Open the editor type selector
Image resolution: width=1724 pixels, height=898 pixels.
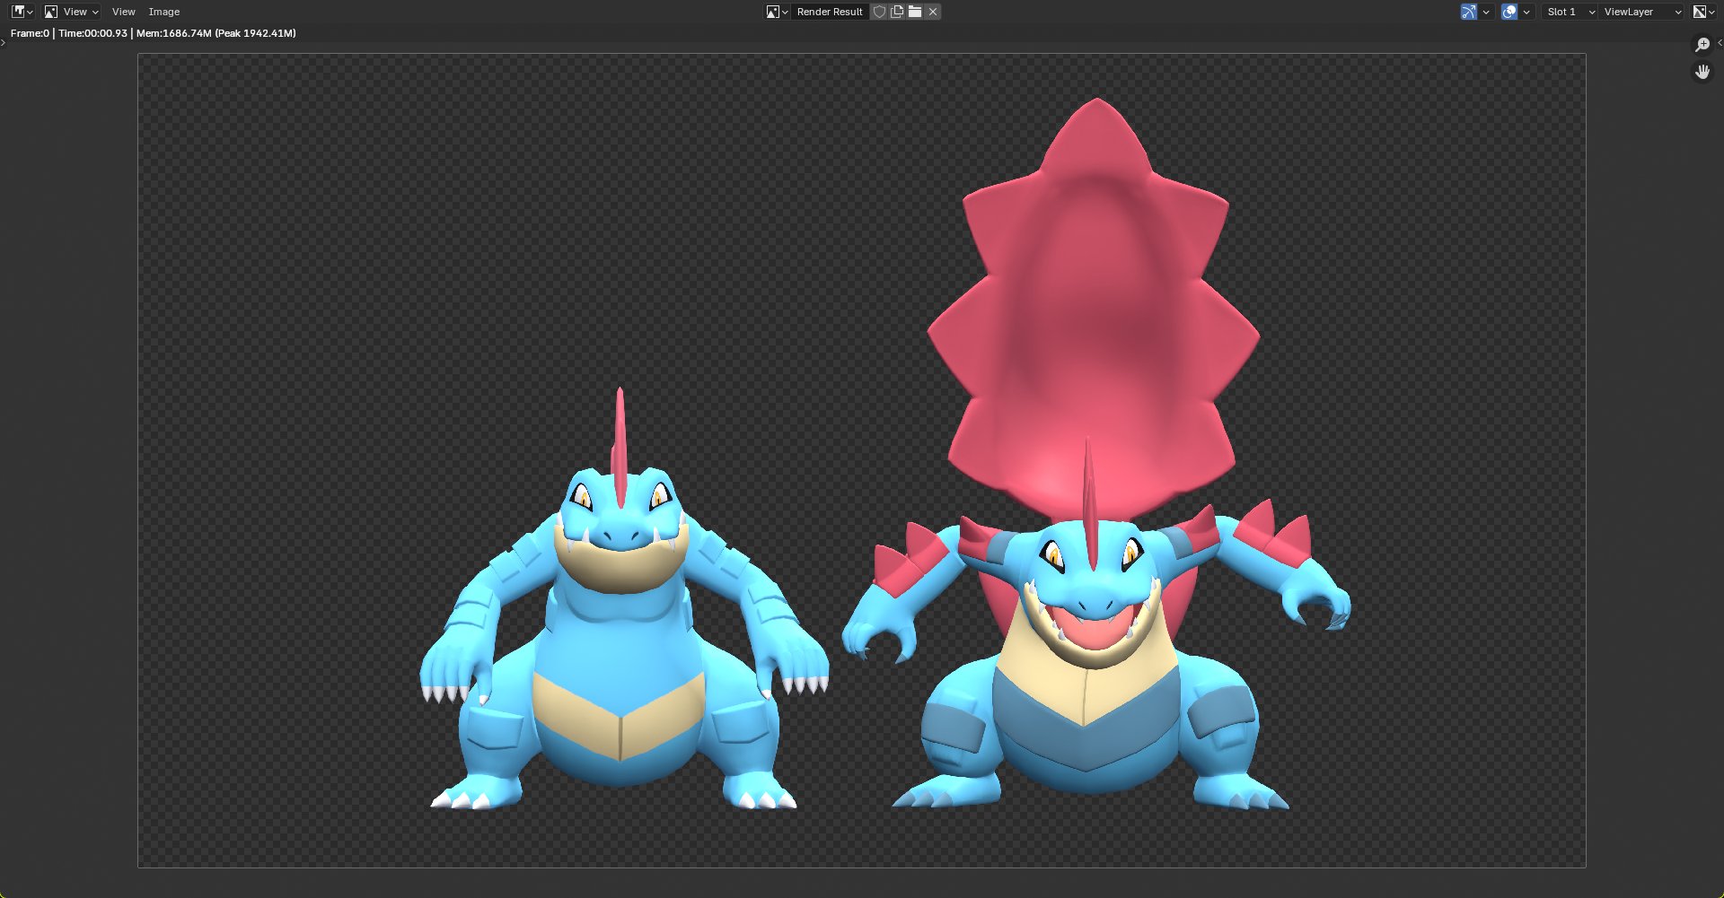[x=22, y=12]
